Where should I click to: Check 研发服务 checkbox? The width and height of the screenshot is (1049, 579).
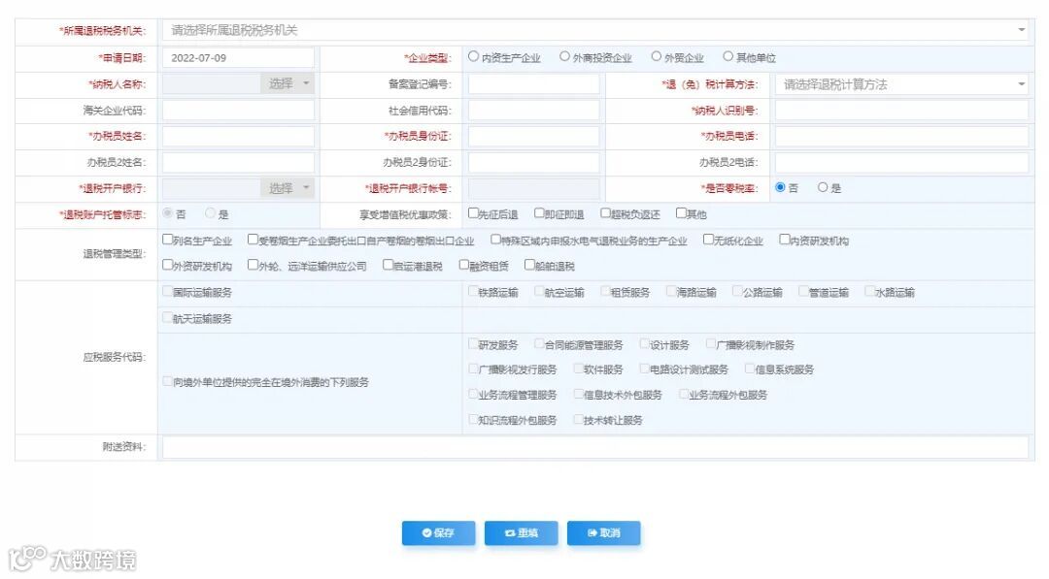point(473,344)
